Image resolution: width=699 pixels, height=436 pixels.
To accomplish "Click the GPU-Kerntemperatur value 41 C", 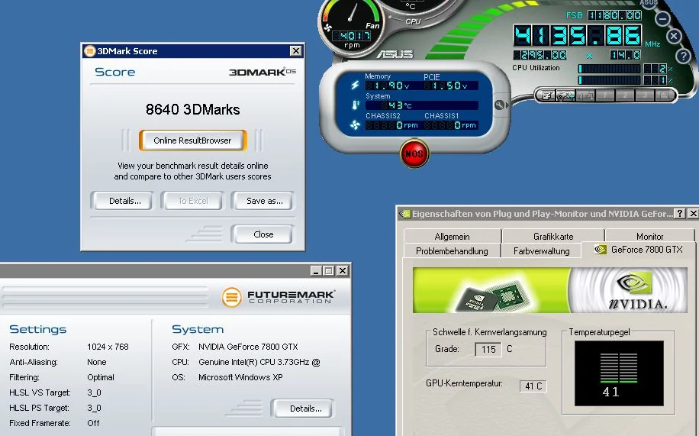I will pos(533,386).
